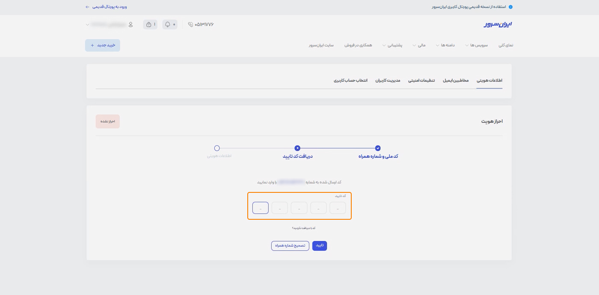The width and height of the screenshot is (599, 295).
Task: Click the completed checkmark step کد ملی و شماره همراه
Action: 377,148
